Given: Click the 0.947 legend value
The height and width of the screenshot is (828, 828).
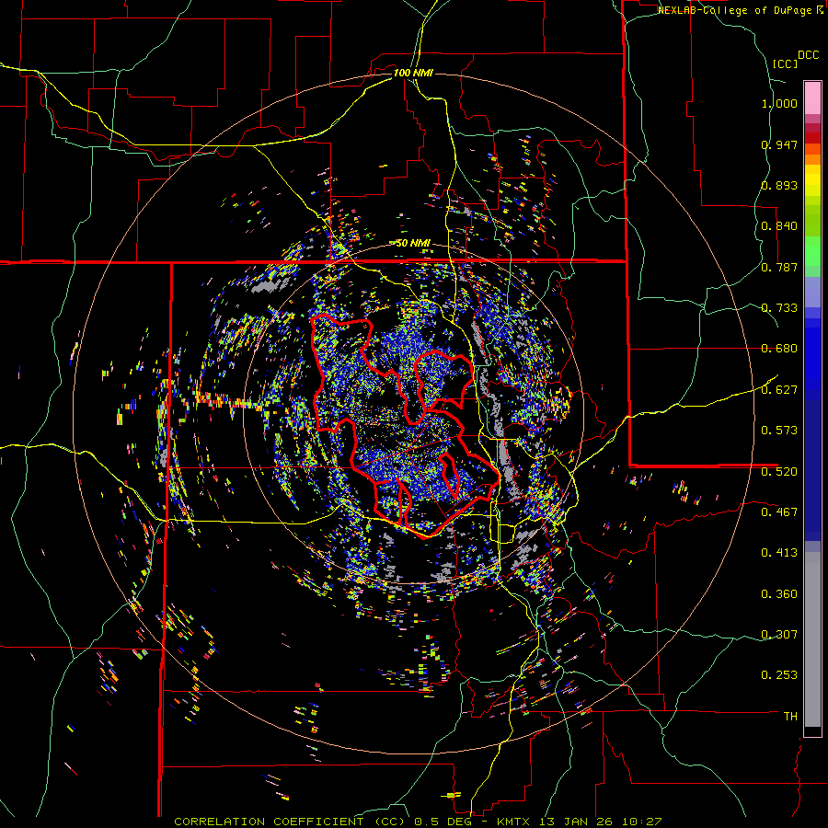Looking at the screenshot, I should 779,144.
